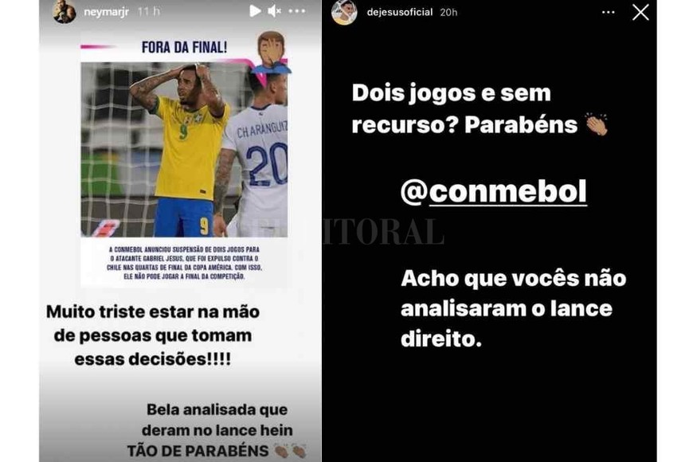The image size is (693, 462).
Task: Tap the clapping hands emoji after Parabéns
Action: coord(597,124)
